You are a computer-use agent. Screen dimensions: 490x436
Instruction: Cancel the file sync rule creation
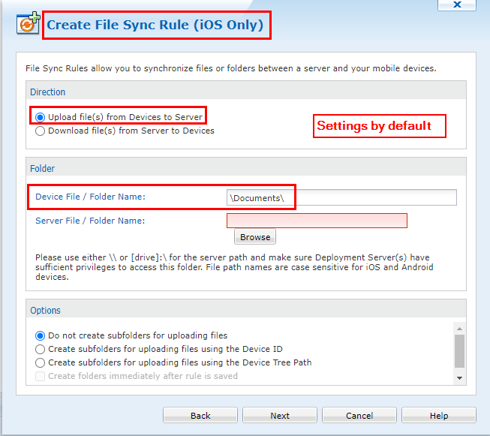(x=359, y=416)
